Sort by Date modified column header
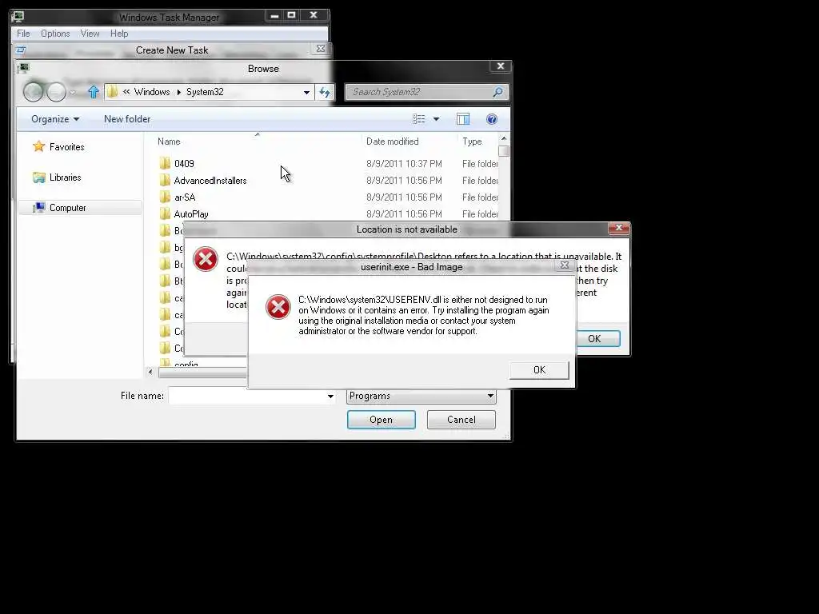This screenshot has height=614, width=819. [x=392, y=142]
